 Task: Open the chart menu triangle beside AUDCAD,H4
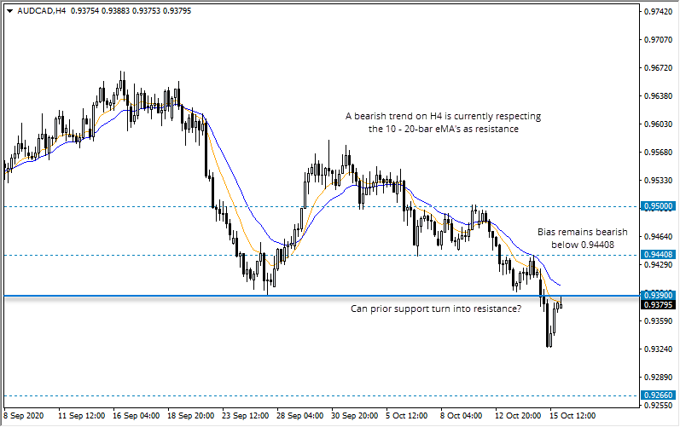pyautogui.click(x=9, y=10)
